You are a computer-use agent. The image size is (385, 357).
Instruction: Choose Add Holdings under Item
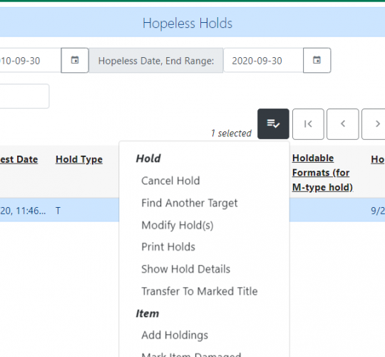[175, 335]
